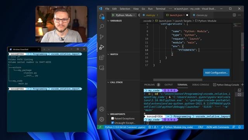Screen dimensions: 248x140
Task: Click the remote window indicator in status bar
Action: 100,127
